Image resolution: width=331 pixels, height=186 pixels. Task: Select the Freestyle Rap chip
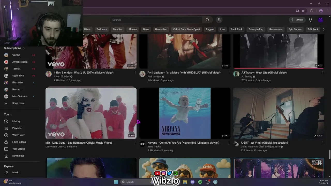[x=256, y=29]
